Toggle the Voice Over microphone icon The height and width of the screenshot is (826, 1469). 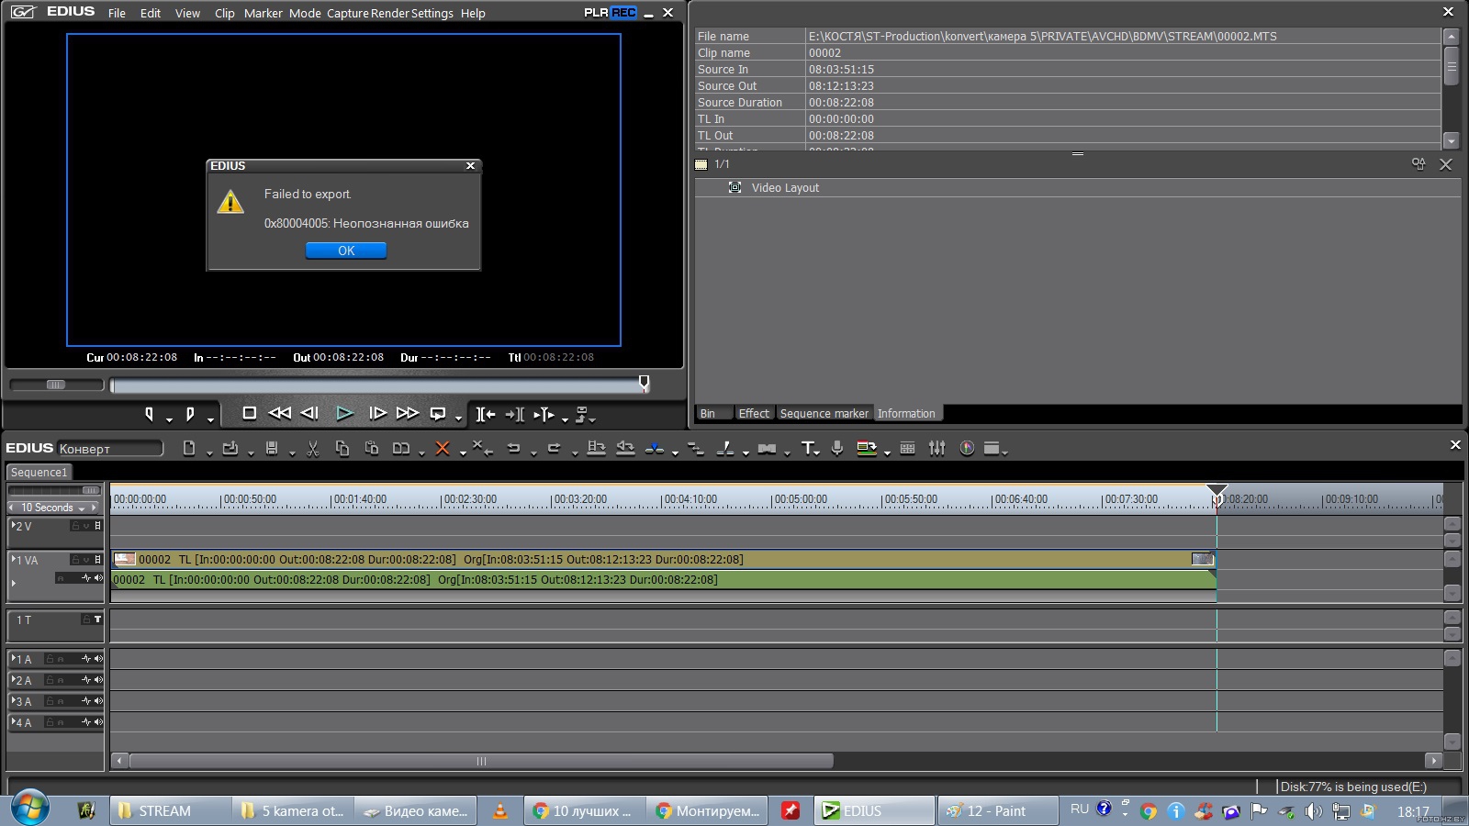[837, 448]
